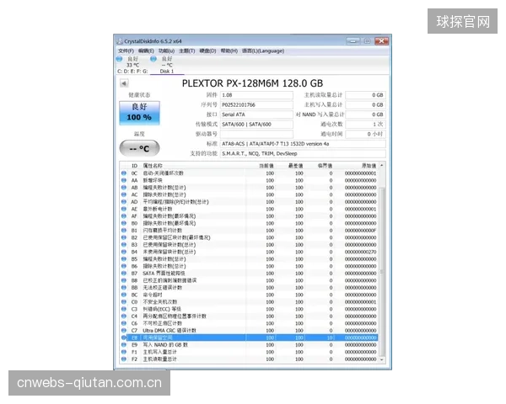This screenshot has width=506, height=404.
Task: Select the F2 主机读取量总计 row
Action: coord(249,359)
